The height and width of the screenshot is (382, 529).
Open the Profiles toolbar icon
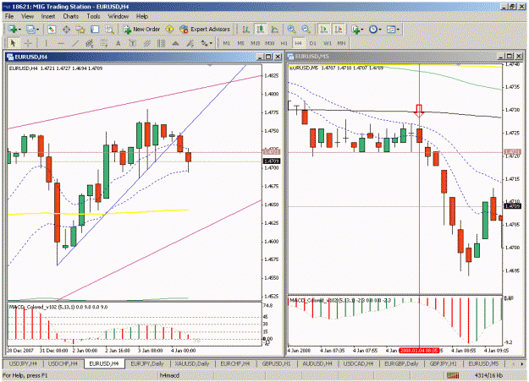(x=30, y=30)
